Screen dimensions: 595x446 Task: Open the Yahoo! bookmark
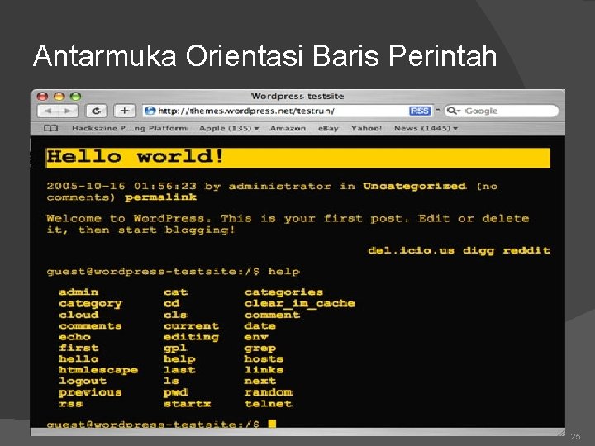point(366,128)
